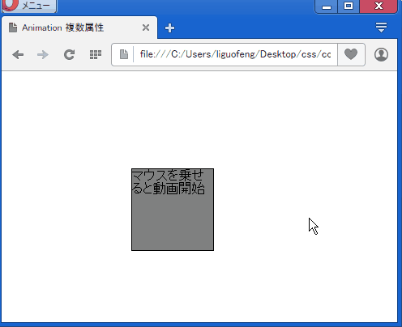Viewport: 402px width, 327px height.
Task: Click the file:///C:/Users address field
Action: pyautogui.click(x=235, y=54)
